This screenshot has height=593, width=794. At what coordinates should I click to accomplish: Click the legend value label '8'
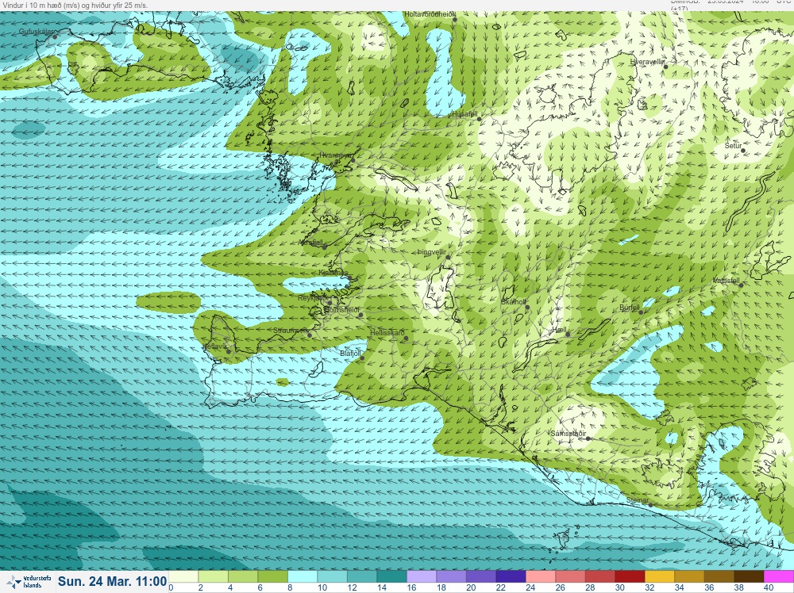pos(290,587)
